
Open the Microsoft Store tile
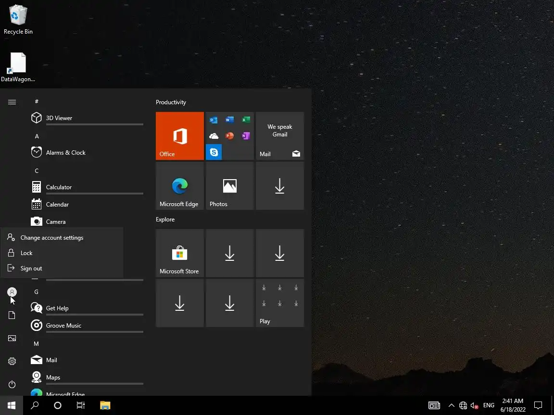tap(180, 253)
